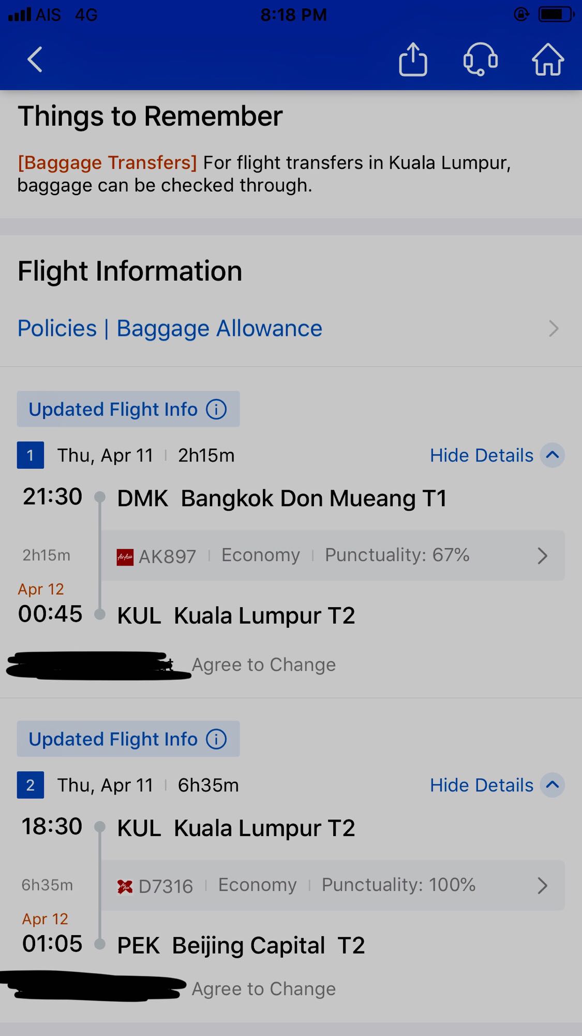Open D7316 flight detail arrow
Image resolution: width=582 pixels, height=1036 pixels.
click(x=542, y=886)
